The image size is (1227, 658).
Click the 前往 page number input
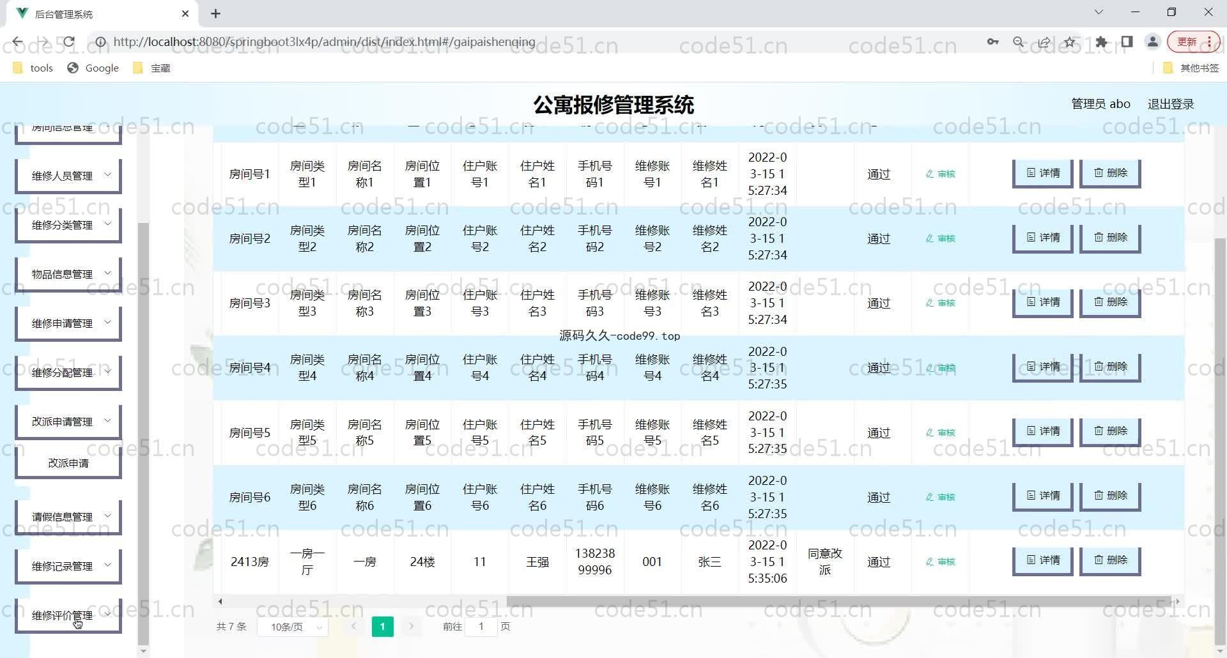click(x=481, y=627)
